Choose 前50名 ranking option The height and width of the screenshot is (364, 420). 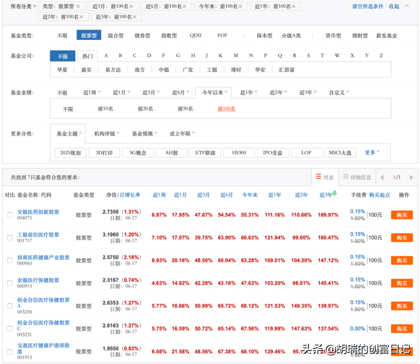click(185, 109)
